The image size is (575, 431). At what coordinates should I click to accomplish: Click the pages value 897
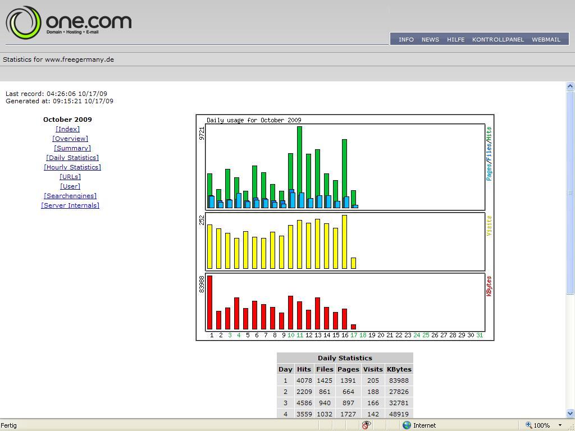click(348, 403)
